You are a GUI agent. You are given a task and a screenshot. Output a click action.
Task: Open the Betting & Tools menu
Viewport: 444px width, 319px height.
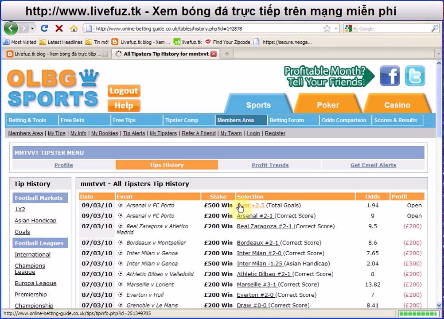[32, 121]
